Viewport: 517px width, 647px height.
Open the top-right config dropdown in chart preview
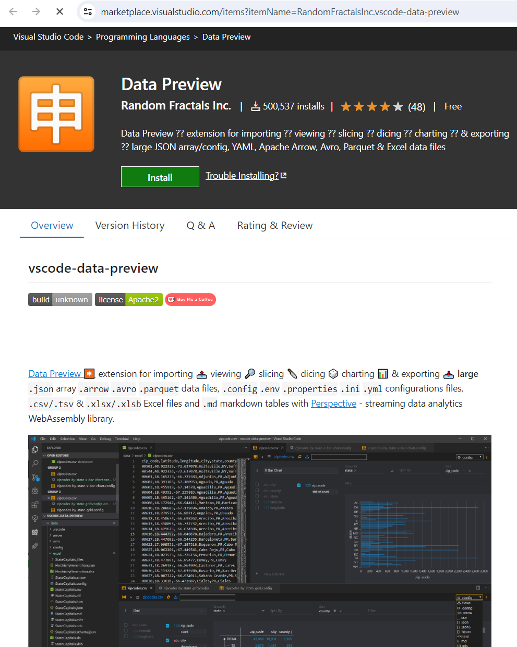point(470,457)
